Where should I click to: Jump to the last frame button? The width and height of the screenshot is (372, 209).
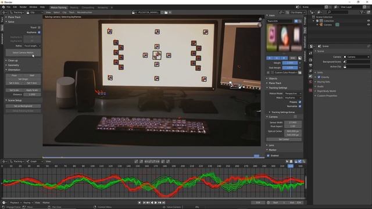tap(164, 203)
